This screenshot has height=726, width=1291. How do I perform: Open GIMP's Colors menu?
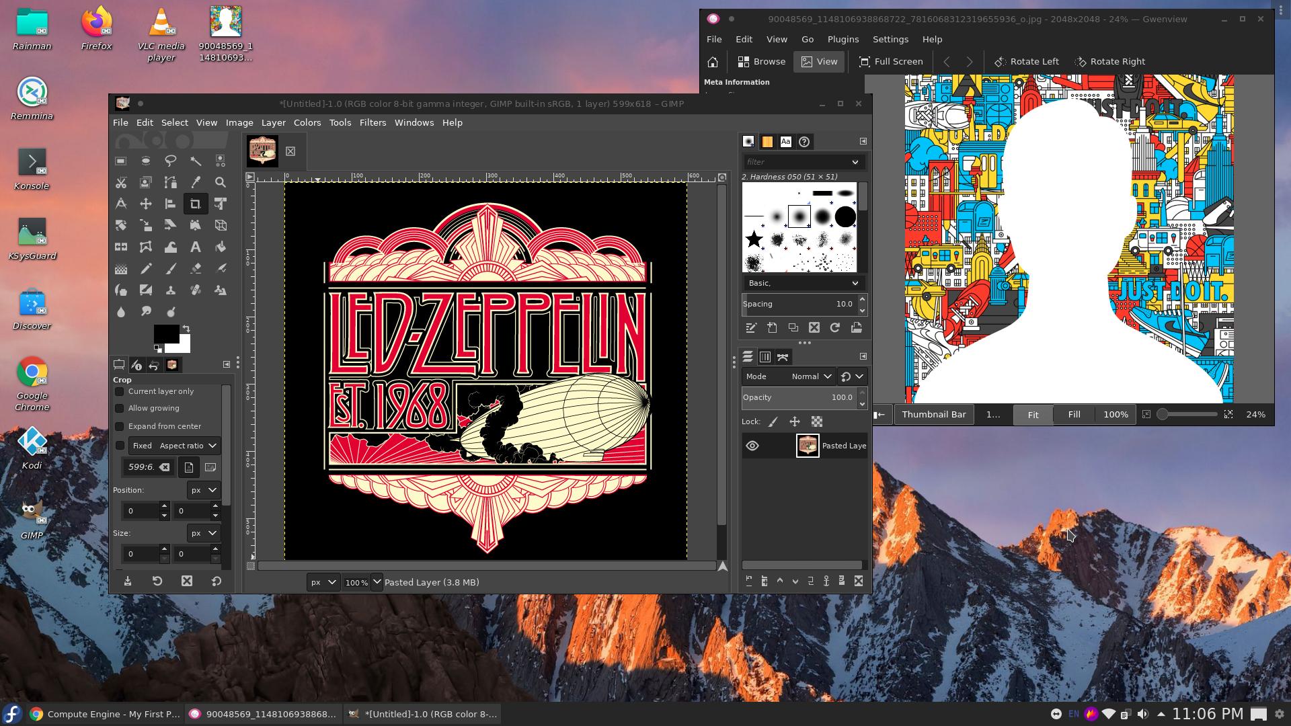tap(307, 122)
